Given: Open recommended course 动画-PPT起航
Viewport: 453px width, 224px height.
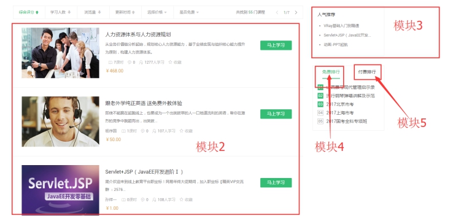Looking at the screenshot, I should (336, 45).
